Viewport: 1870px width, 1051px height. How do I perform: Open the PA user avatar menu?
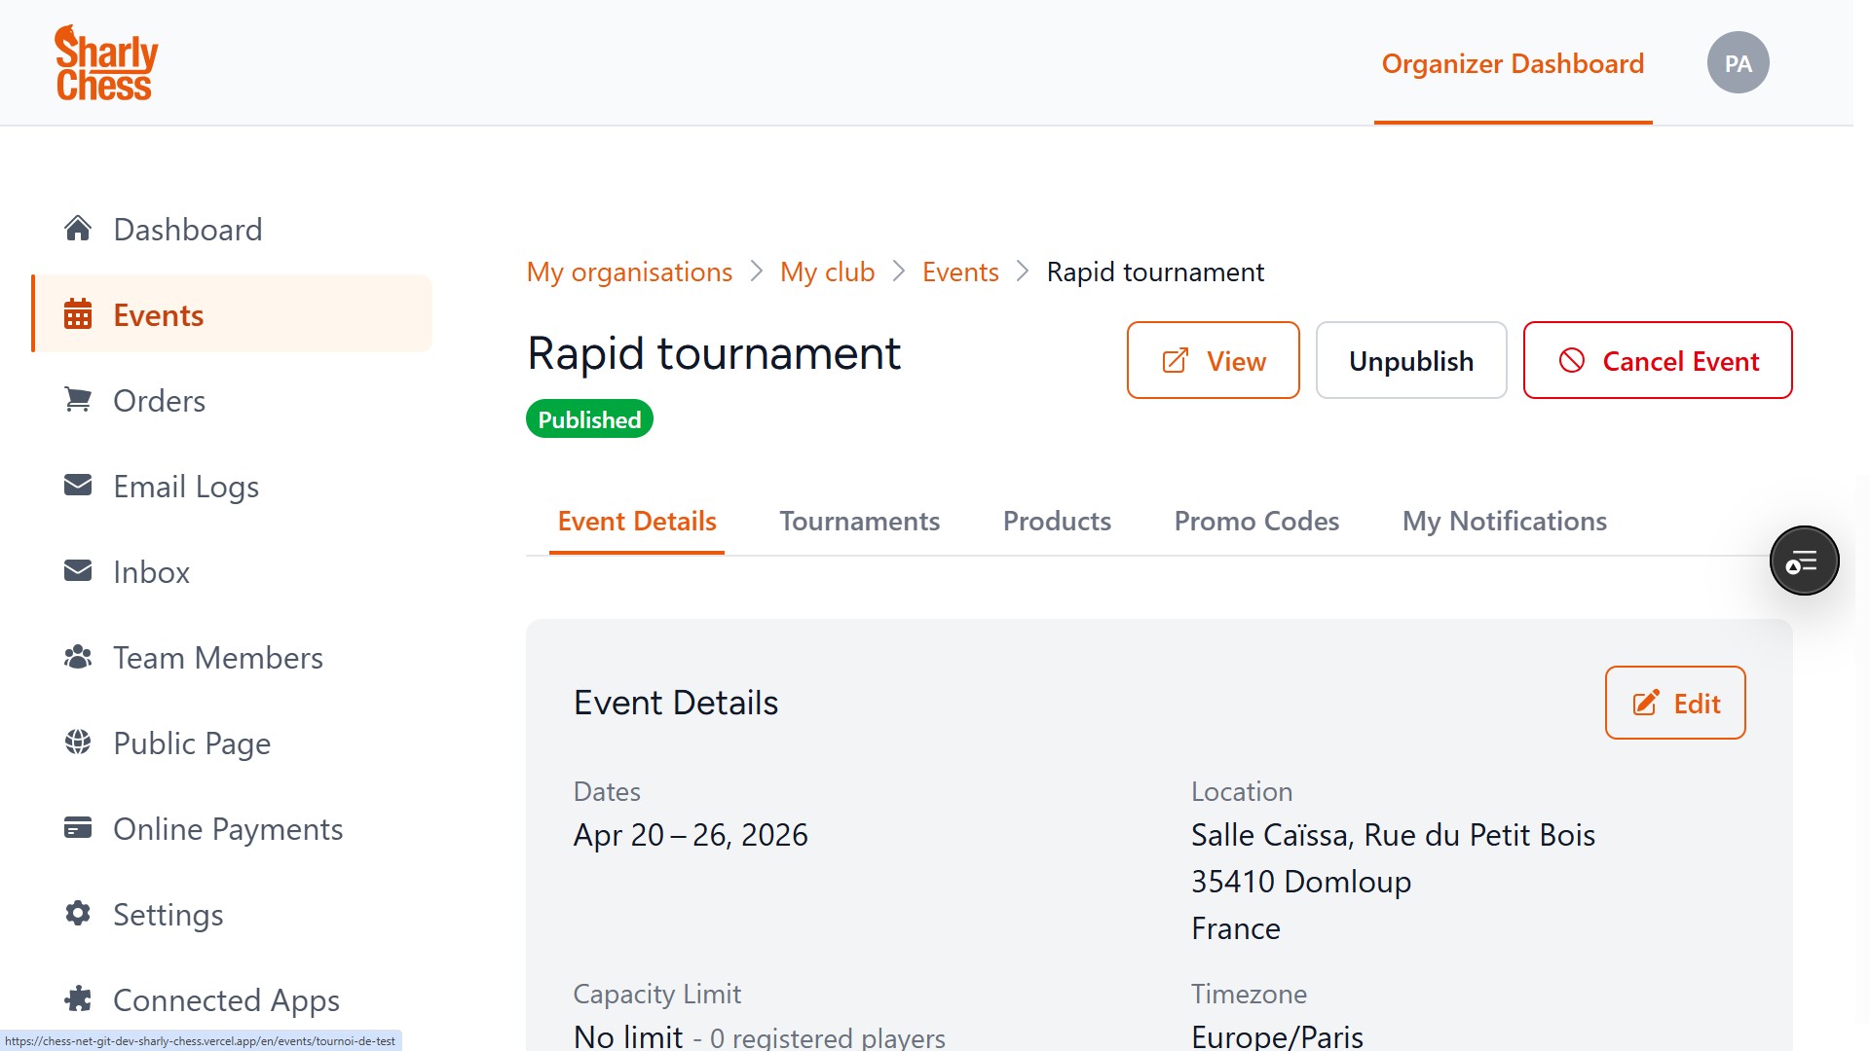coord(1738,63)
